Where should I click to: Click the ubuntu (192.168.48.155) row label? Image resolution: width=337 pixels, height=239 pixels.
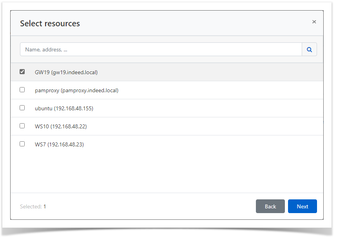pyautogui.click(x=64, y=108)
